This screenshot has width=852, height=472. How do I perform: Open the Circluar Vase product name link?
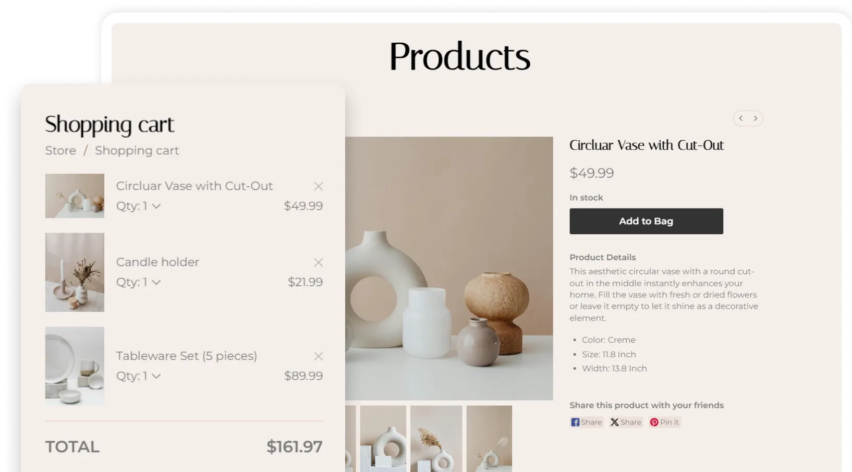pyautogui.click(x=194, y=186)
